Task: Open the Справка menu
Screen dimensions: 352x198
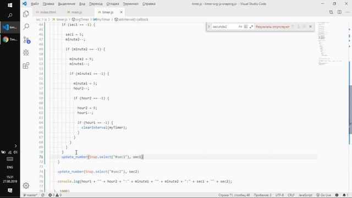Action: (149, 4)
